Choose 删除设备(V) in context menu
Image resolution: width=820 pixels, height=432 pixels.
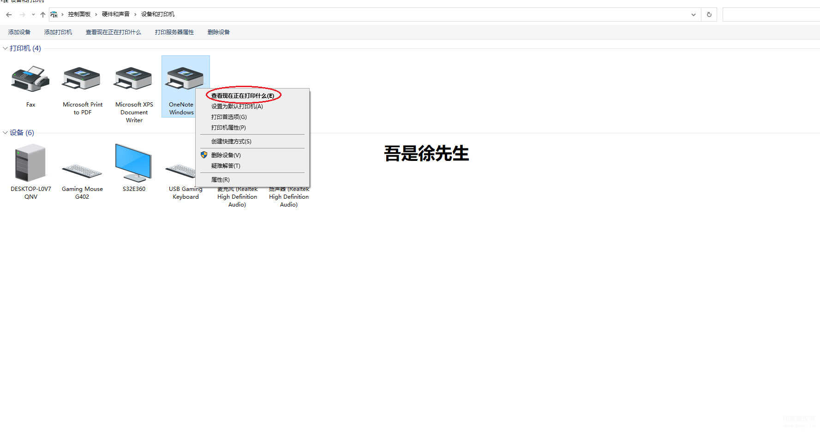[226, 155]
